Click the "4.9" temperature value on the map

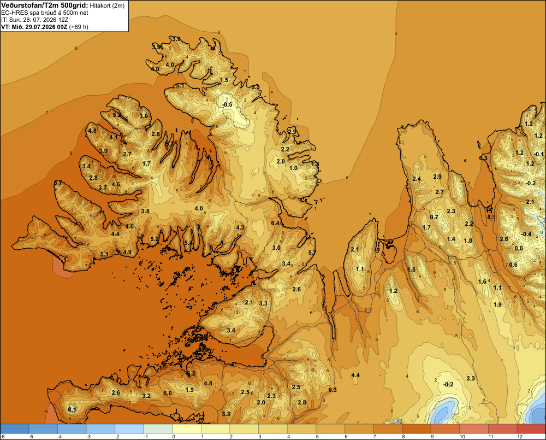pyautogui.click(x=127, y=252)
